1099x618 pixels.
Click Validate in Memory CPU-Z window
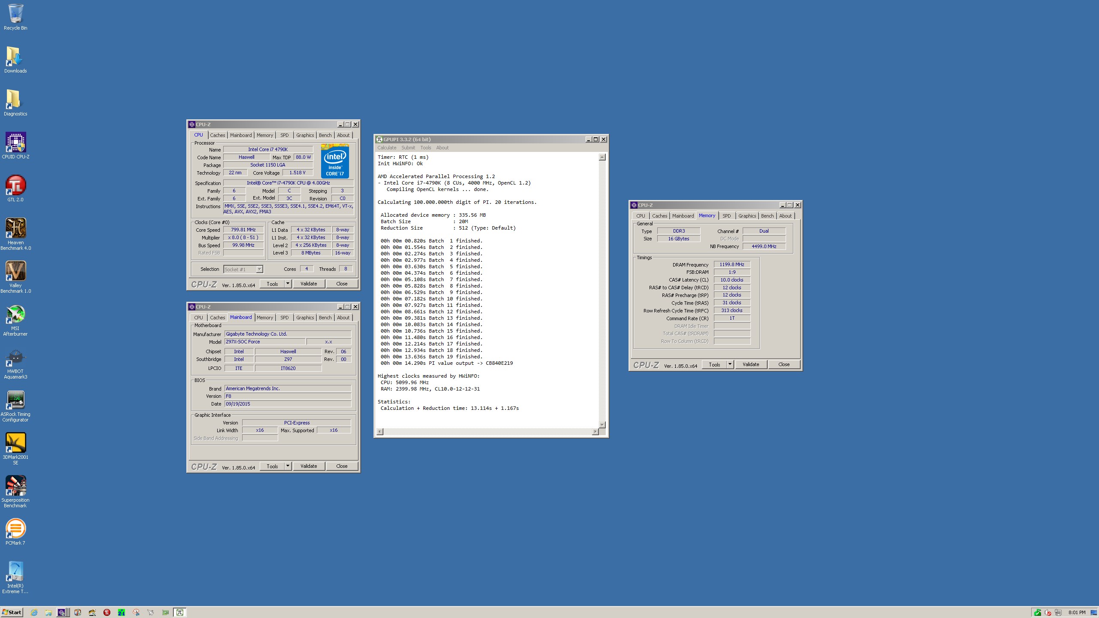click(x=751, y=364)
